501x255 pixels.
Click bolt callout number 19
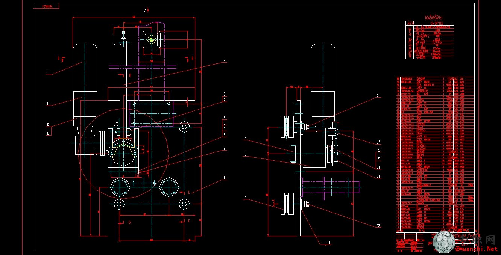point(378,225)
